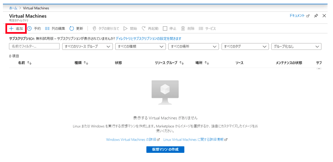The height and width of the screenshot is (162, 333).
Task: Sort by リソース グループ column
Action: click(x=169, y=63)
